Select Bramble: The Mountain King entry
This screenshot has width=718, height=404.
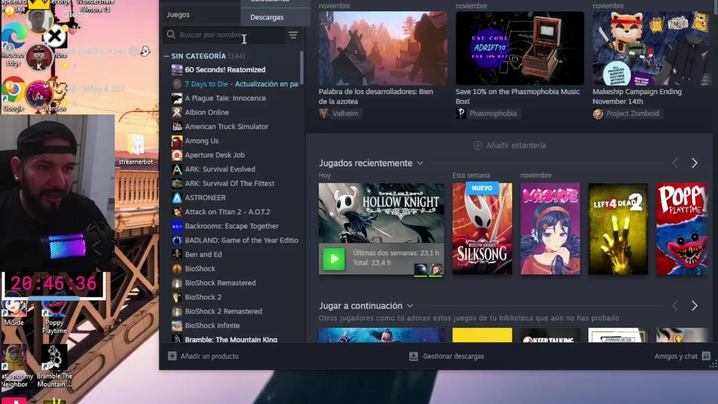click(x=231, y=339)
